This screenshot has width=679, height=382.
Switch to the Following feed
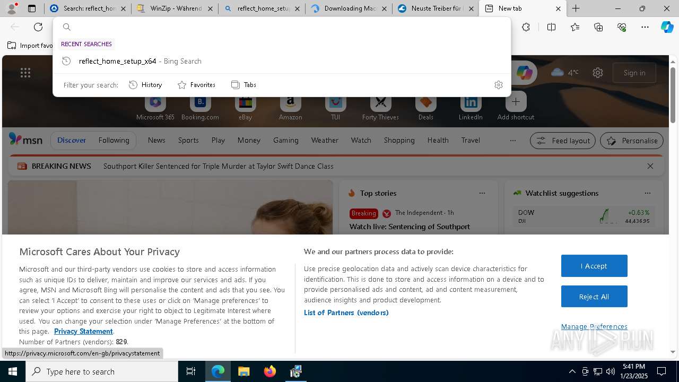point(114,140)
